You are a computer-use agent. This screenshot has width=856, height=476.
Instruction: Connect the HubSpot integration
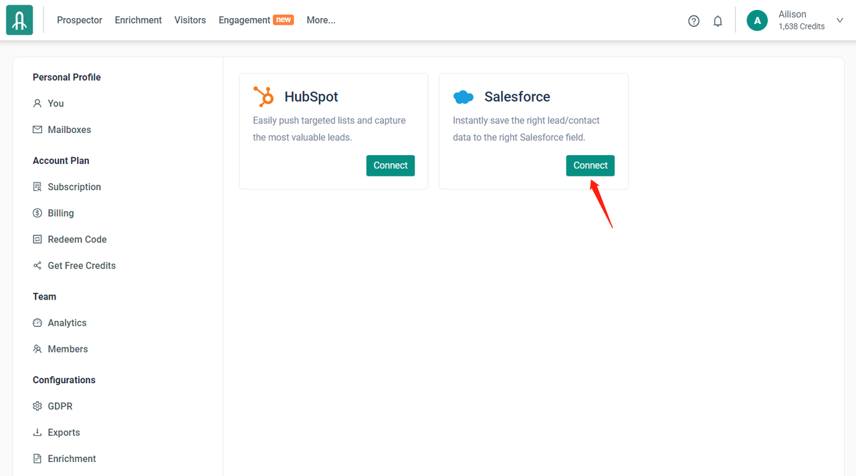tap(391, 166)
